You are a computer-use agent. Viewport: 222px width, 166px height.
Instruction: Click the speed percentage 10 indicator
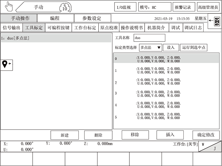pos(64,7)
